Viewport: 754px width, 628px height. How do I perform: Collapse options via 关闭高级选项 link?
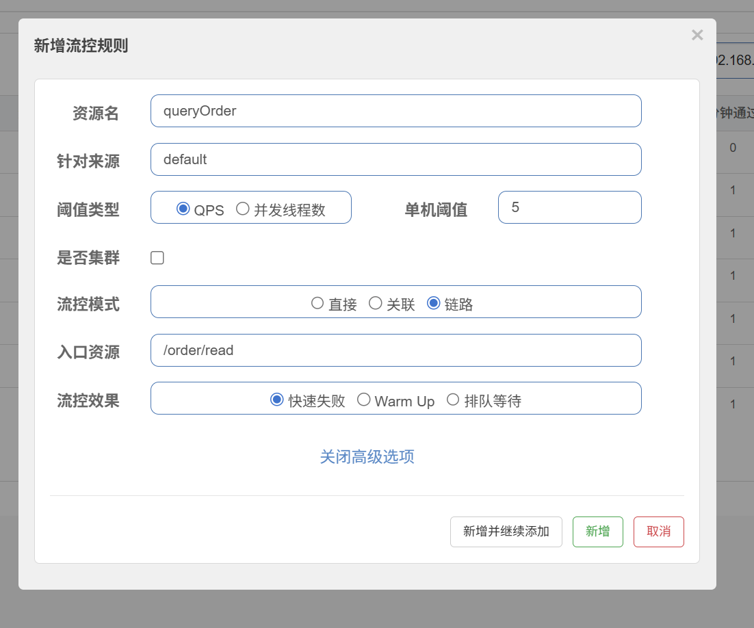click(367, 457)
